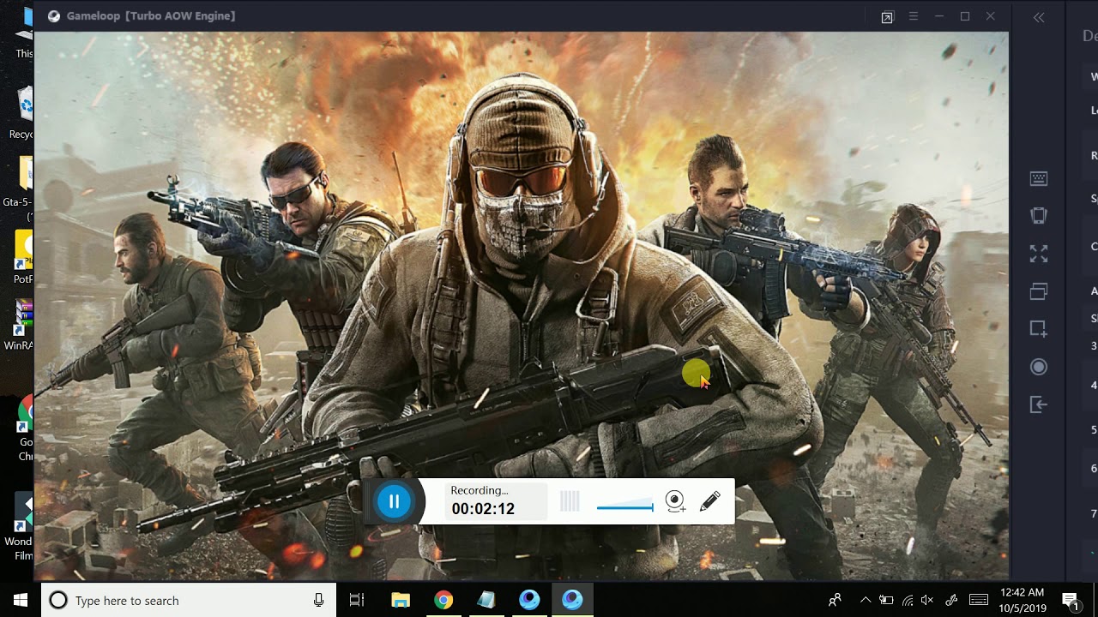Click the muted speaker volume icon

928,601
